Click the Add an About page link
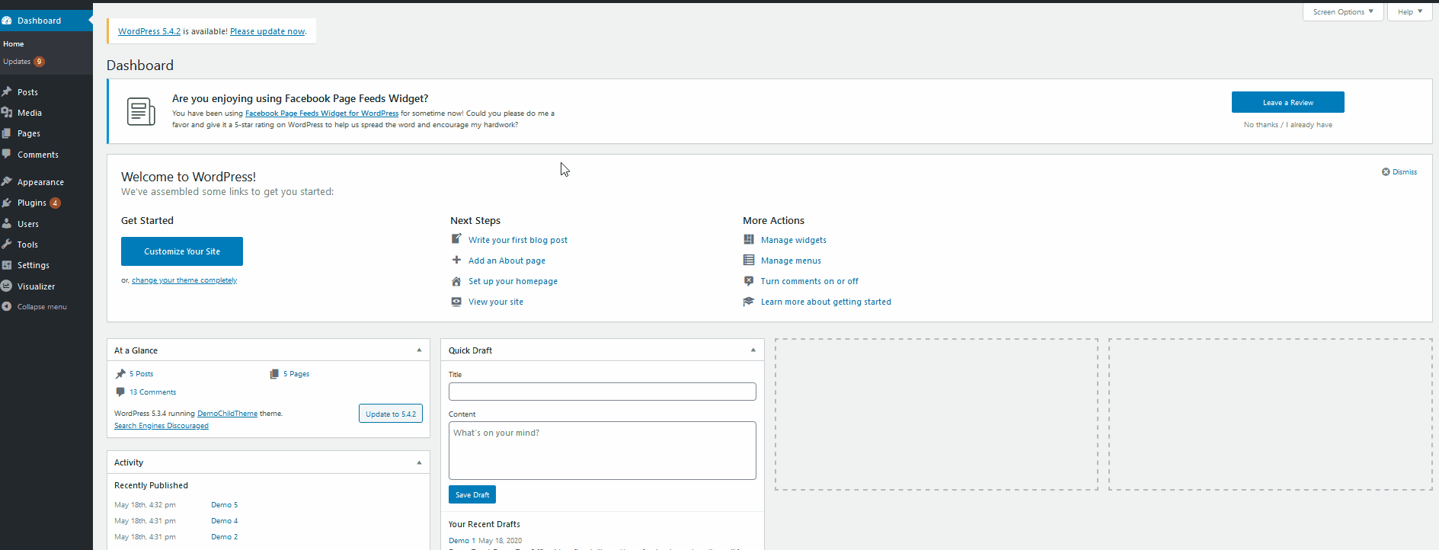Image resolution: width=1439 pixels, height=550 pixels. (x=507, y=261)
